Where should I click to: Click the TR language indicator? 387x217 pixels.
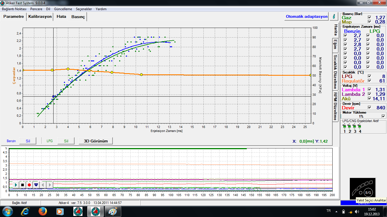(329, 211)
